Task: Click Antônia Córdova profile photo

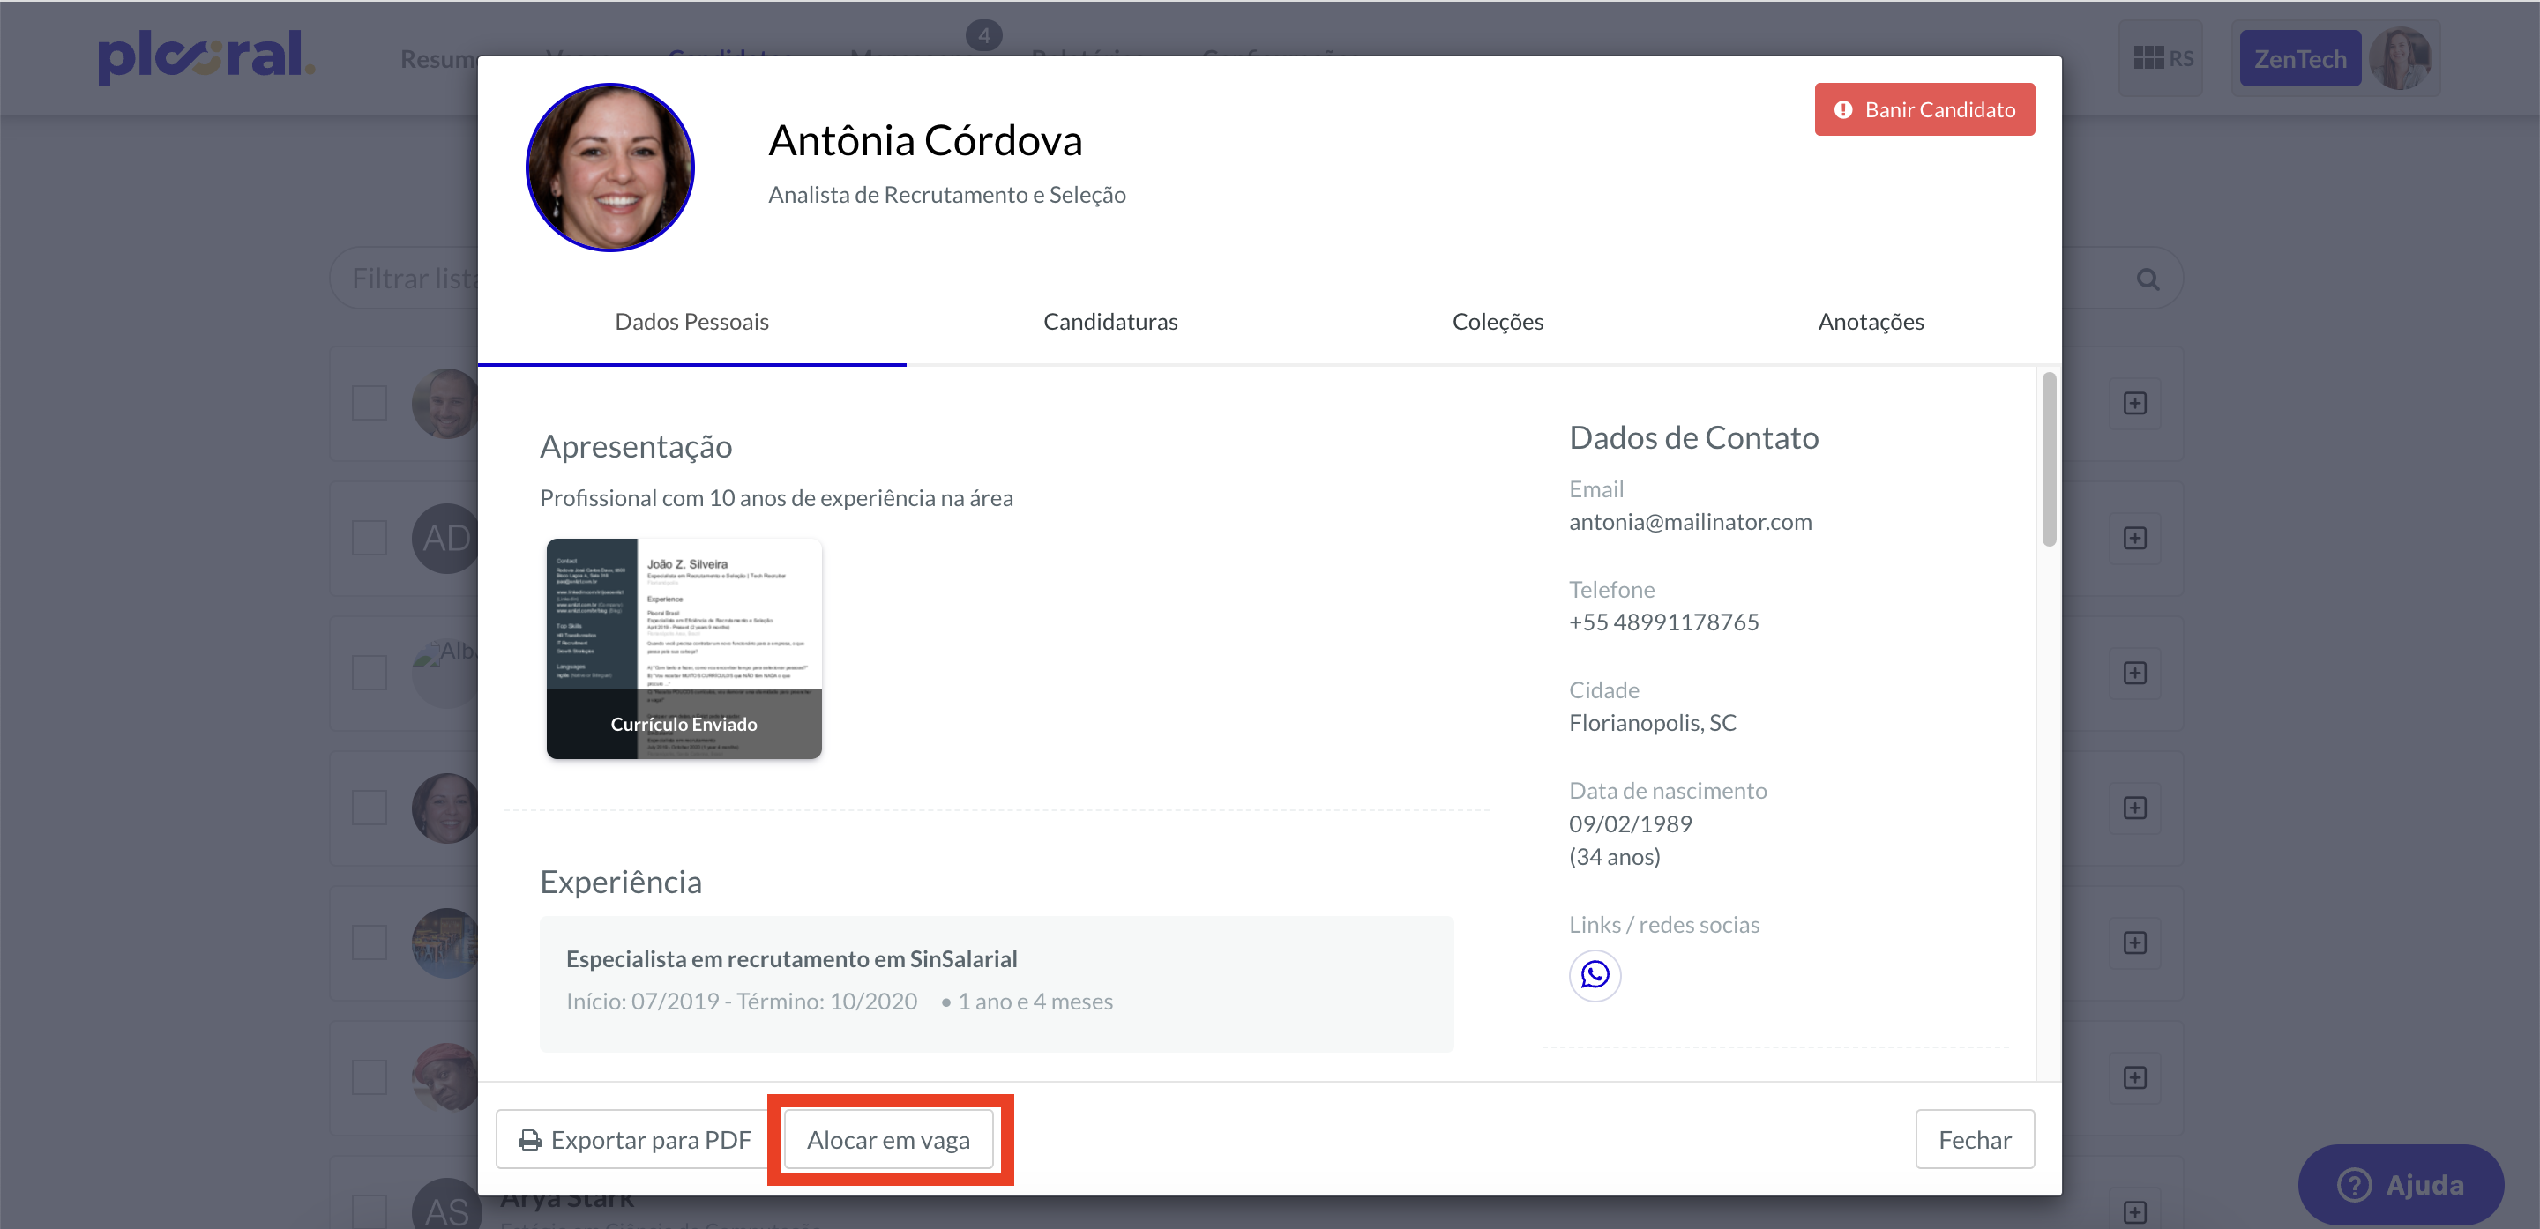Action: click(609, 168)
